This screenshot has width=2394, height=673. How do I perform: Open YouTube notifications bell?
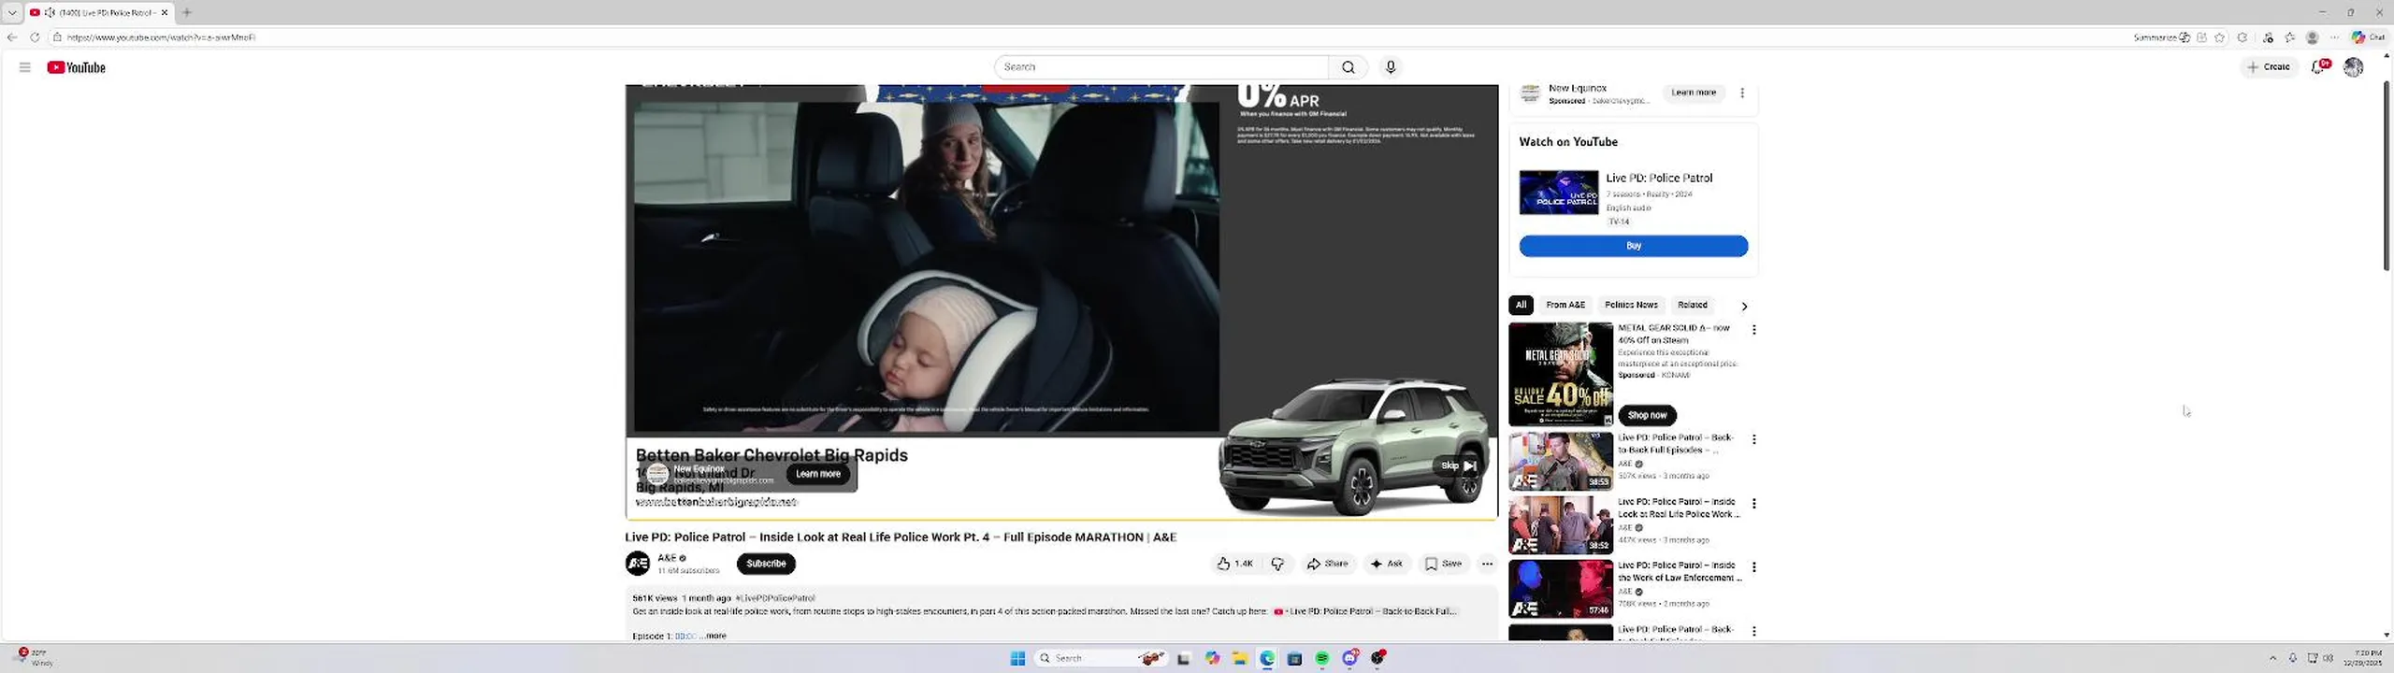point(2320,66)
